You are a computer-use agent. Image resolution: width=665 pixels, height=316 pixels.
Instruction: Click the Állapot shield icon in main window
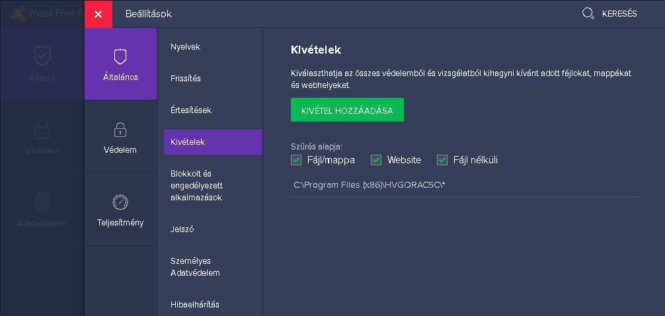[42, 56]
